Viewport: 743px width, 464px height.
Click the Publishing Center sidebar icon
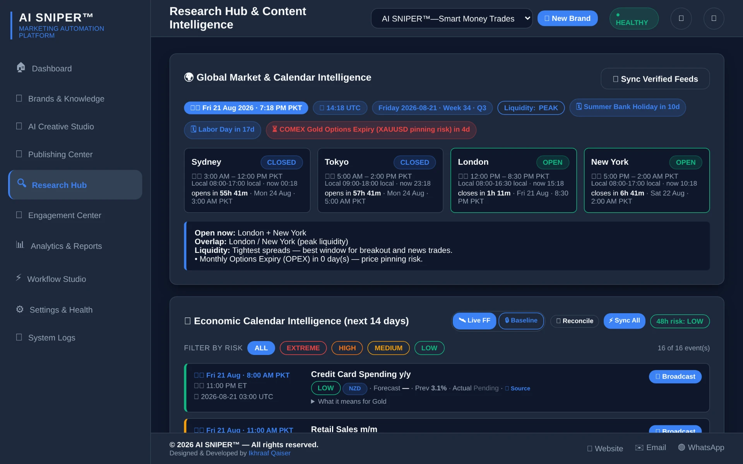point(19,154)
